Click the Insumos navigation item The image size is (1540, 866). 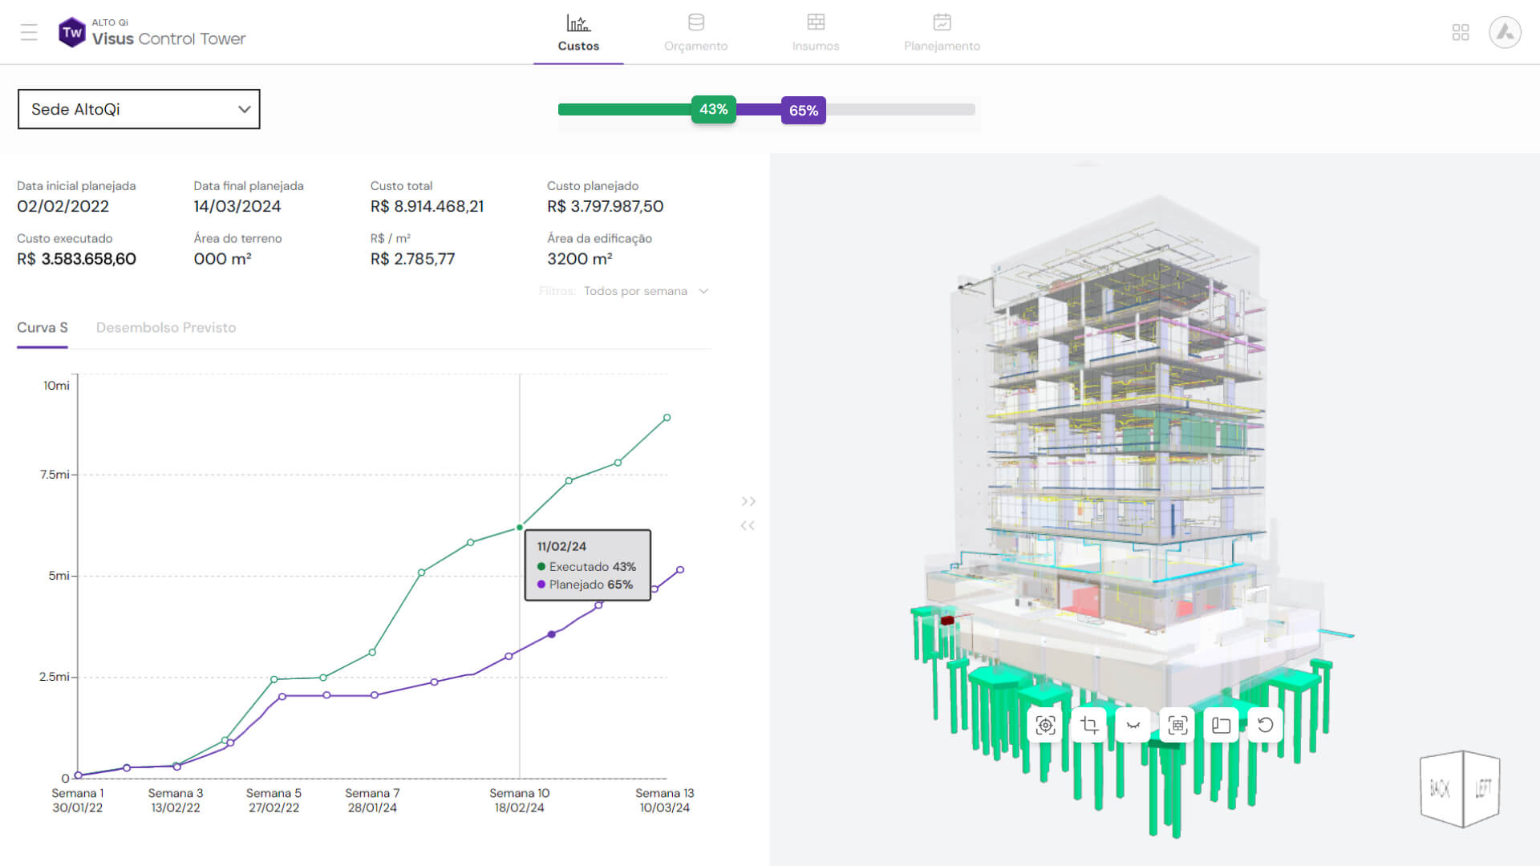[x=816, y=32]
